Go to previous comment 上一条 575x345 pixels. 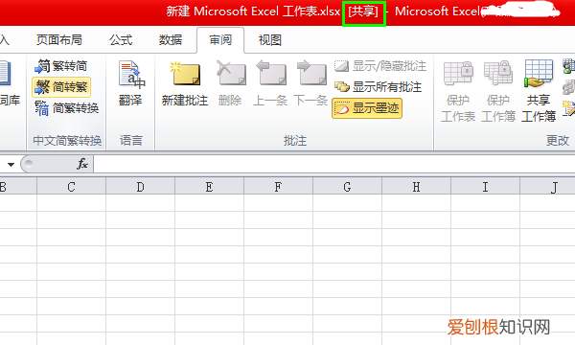coord(270,84)
